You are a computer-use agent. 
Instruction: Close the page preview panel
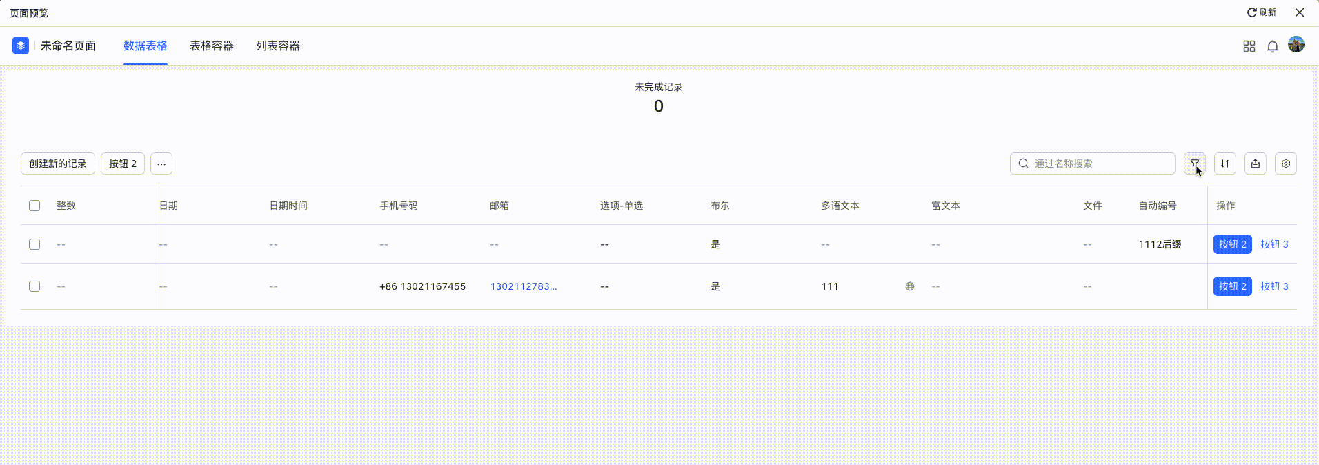pyautogui.click(x=1300, y=12)
